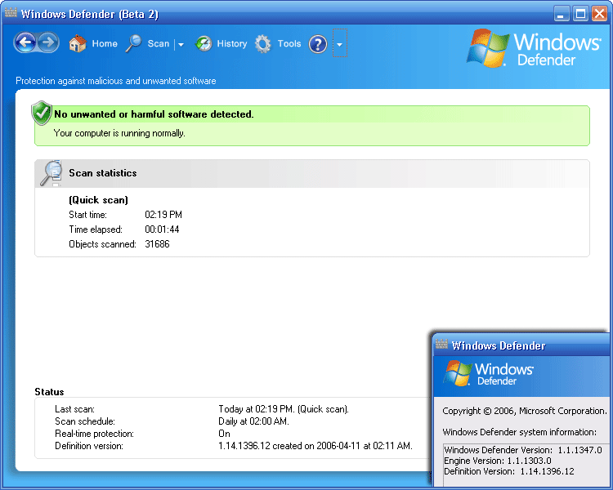
Task: Click the Back arrow button
Action: pyautogui.click(x=25, y=43)
